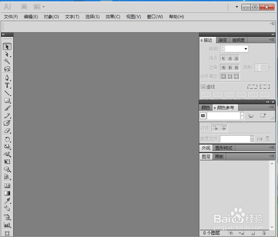Switch to the Gradient tab (渐变)

(x=223, y=40)
